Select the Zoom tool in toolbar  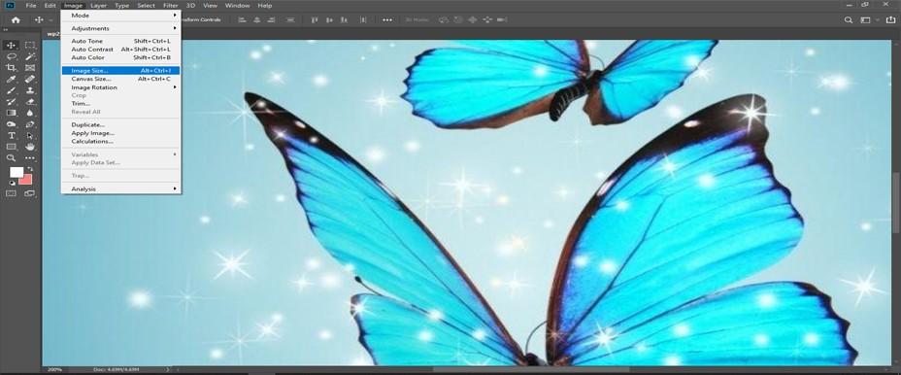[11, 158]
